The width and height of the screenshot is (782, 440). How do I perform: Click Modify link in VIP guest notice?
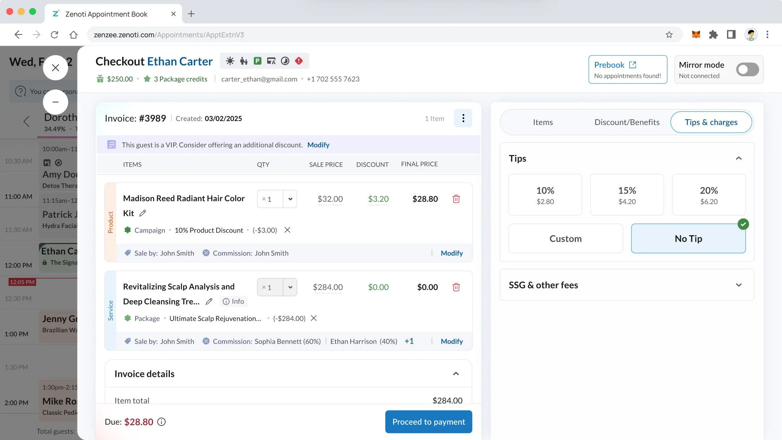point(318,145)
